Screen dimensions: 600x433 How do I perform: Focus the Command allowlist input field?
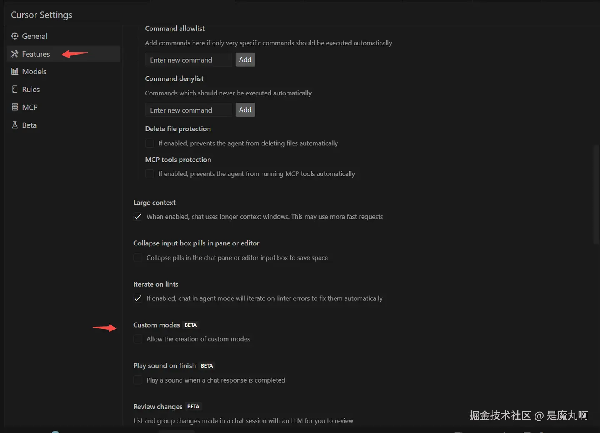coord(189,60)
